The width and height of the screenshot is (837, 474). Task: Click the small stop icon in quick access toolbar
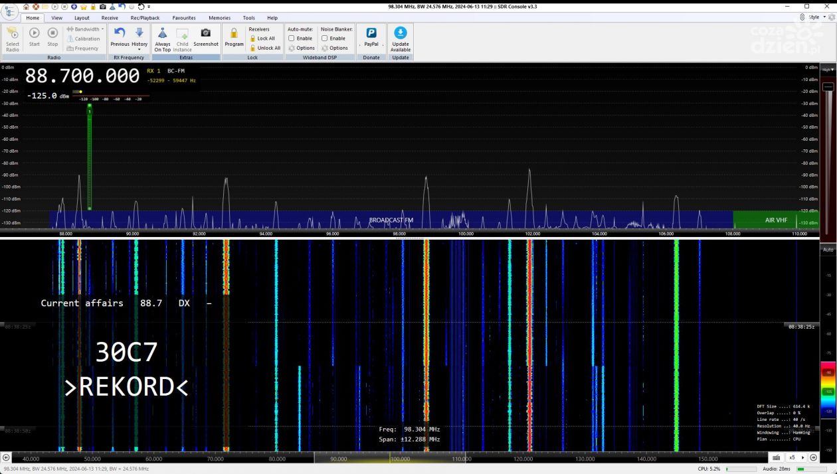(x=64, y=7)
